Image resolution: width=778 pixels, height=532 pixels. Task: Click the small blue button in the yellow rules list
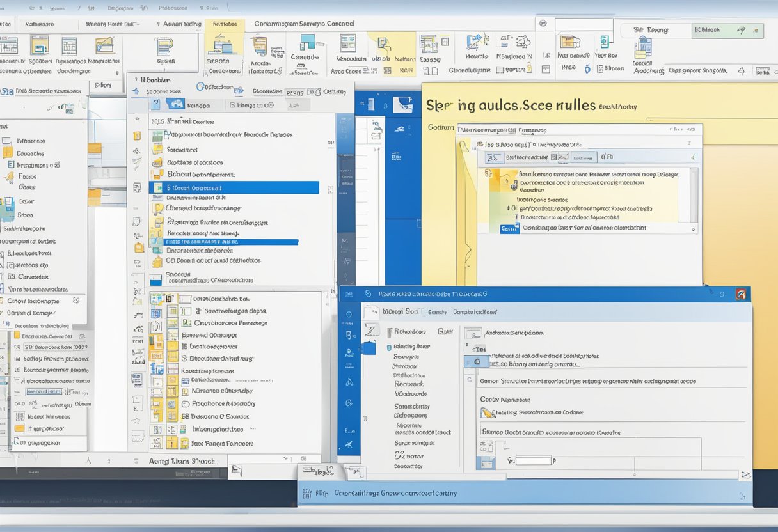pos(509,229)
